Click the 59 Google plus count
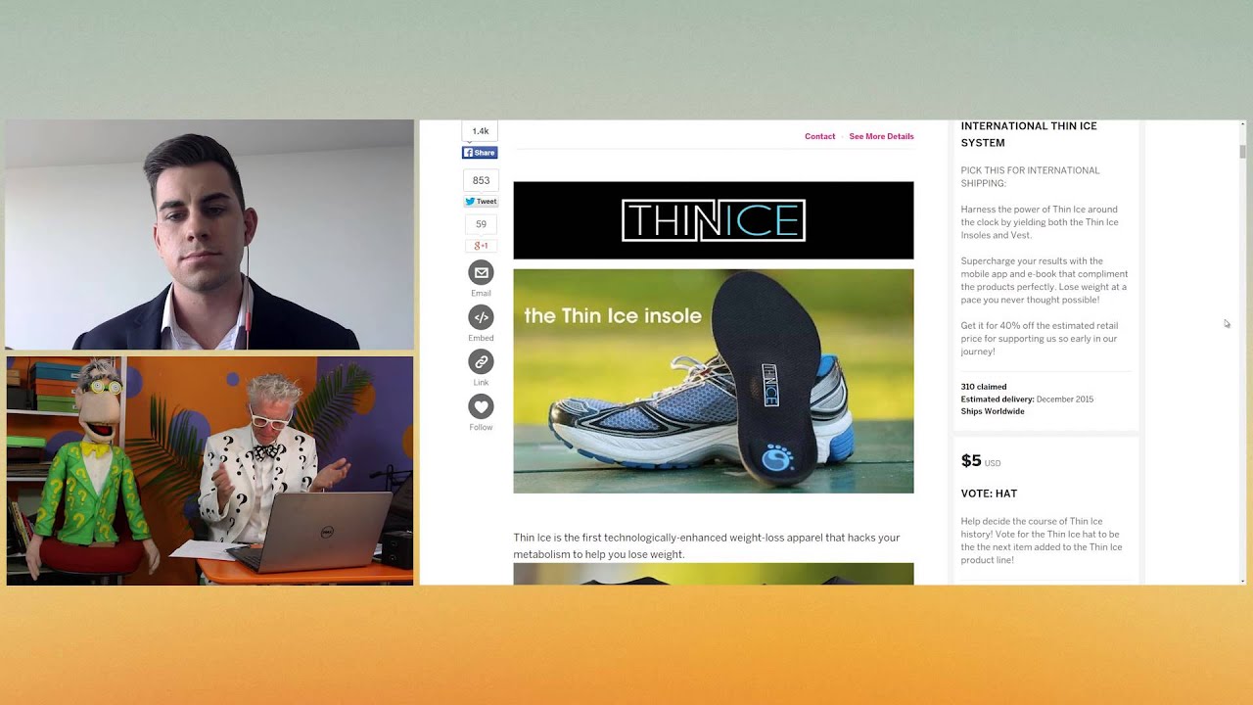Viewport: 1253px width, 705px height. pyautogui.click(x=481, y=224)
